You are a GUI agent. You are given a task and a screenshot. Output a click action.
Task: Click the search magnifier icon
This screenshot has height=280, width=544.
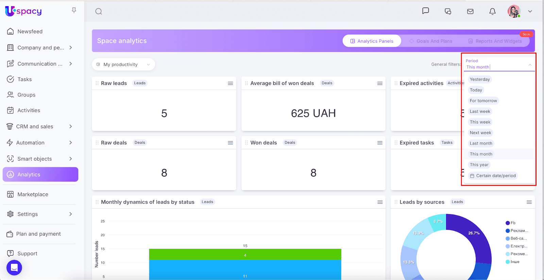pos(99,12)
